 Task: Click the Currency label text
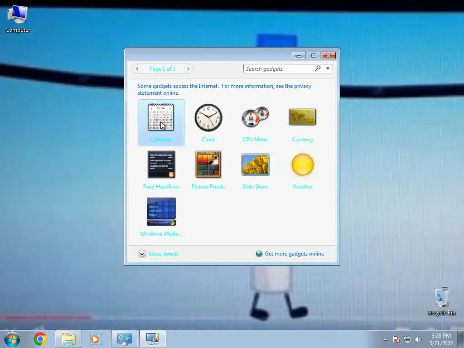(302, 140)
